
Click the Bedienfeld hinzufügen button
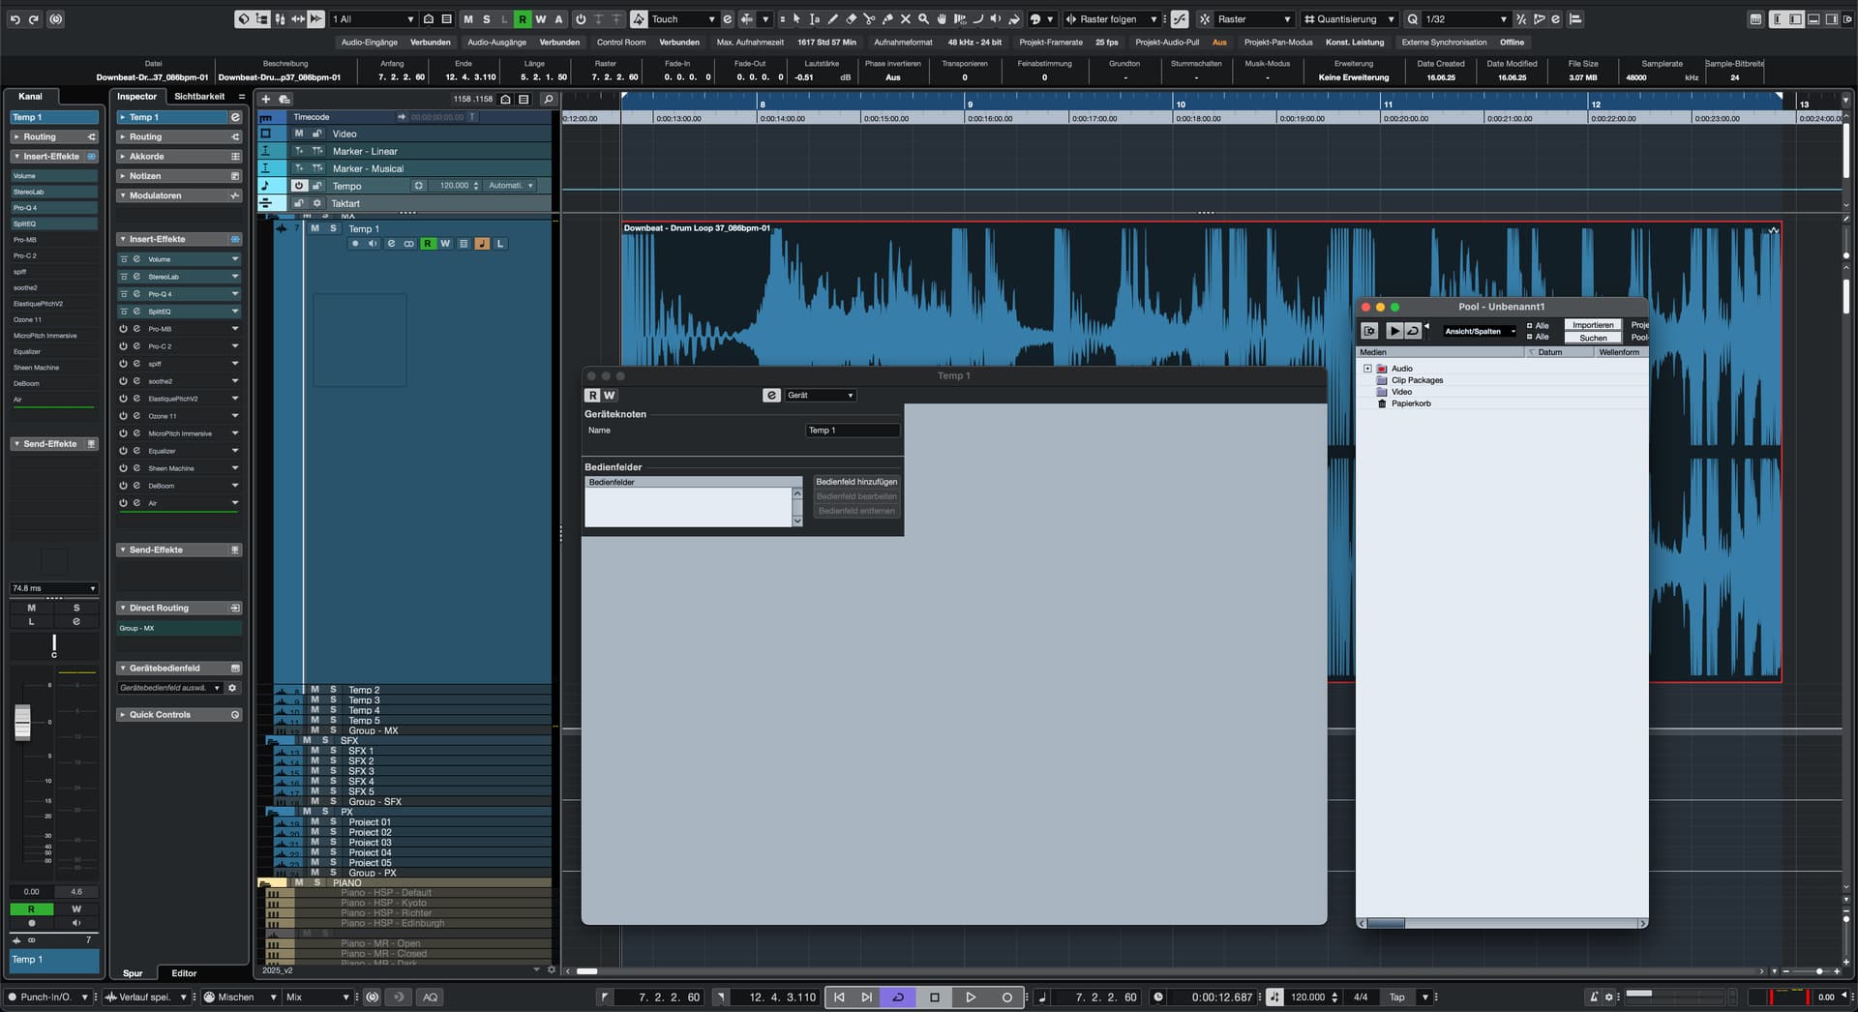tap(855, 482)
